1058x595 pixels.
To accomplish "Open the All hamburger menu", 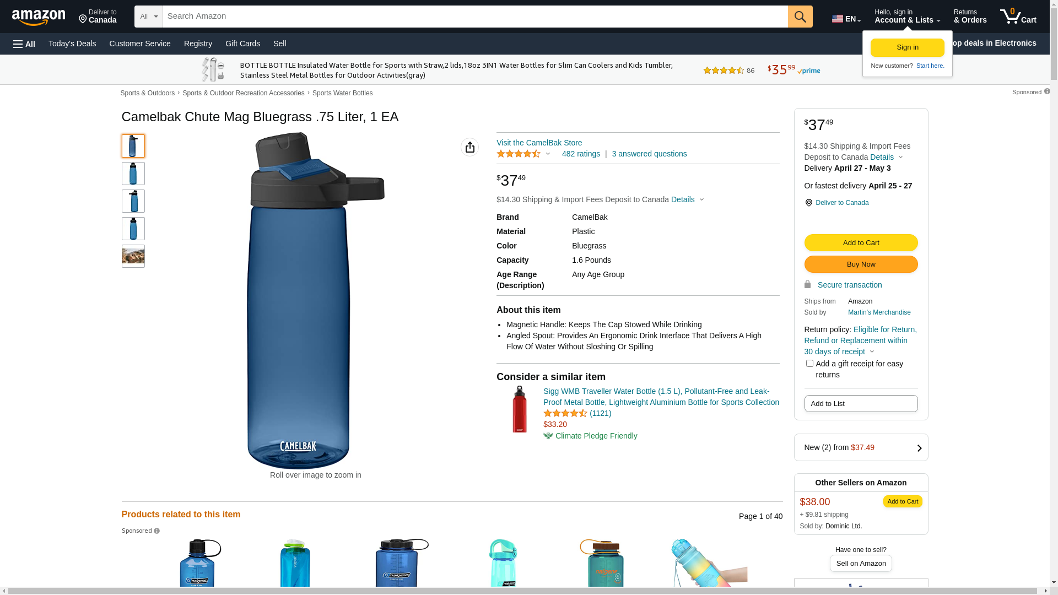I will (x=24, y=44).
